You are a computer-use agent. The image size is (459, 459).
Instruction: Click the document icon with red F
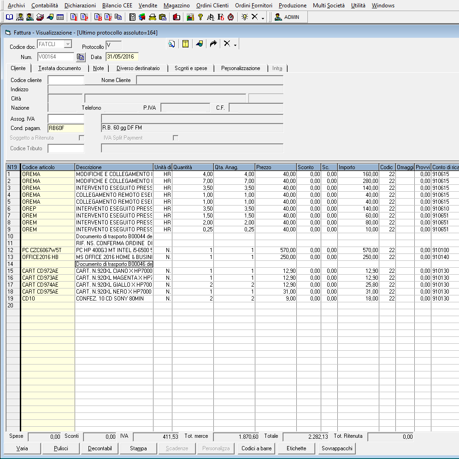(108, 17)
